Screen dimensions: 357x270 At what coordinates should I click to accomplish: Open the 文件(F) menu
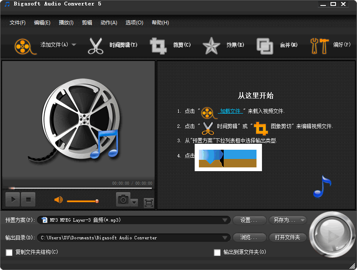tap(18, 23)
